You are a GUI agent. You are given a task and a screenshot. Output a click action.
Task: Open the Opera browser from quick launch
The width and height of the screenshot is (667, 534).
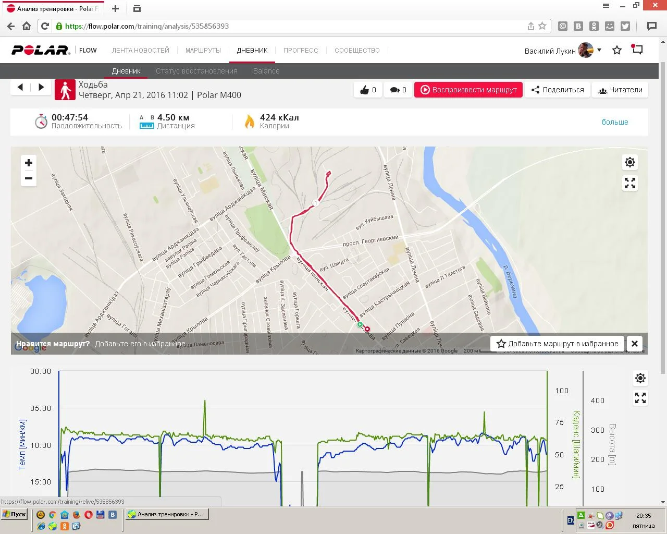pyautogui.click(x=89, y=514)
